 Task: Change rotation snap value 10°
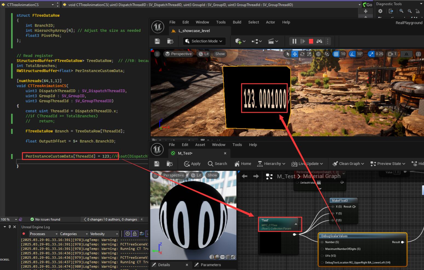pyautogui.click(x=359, y=54)
